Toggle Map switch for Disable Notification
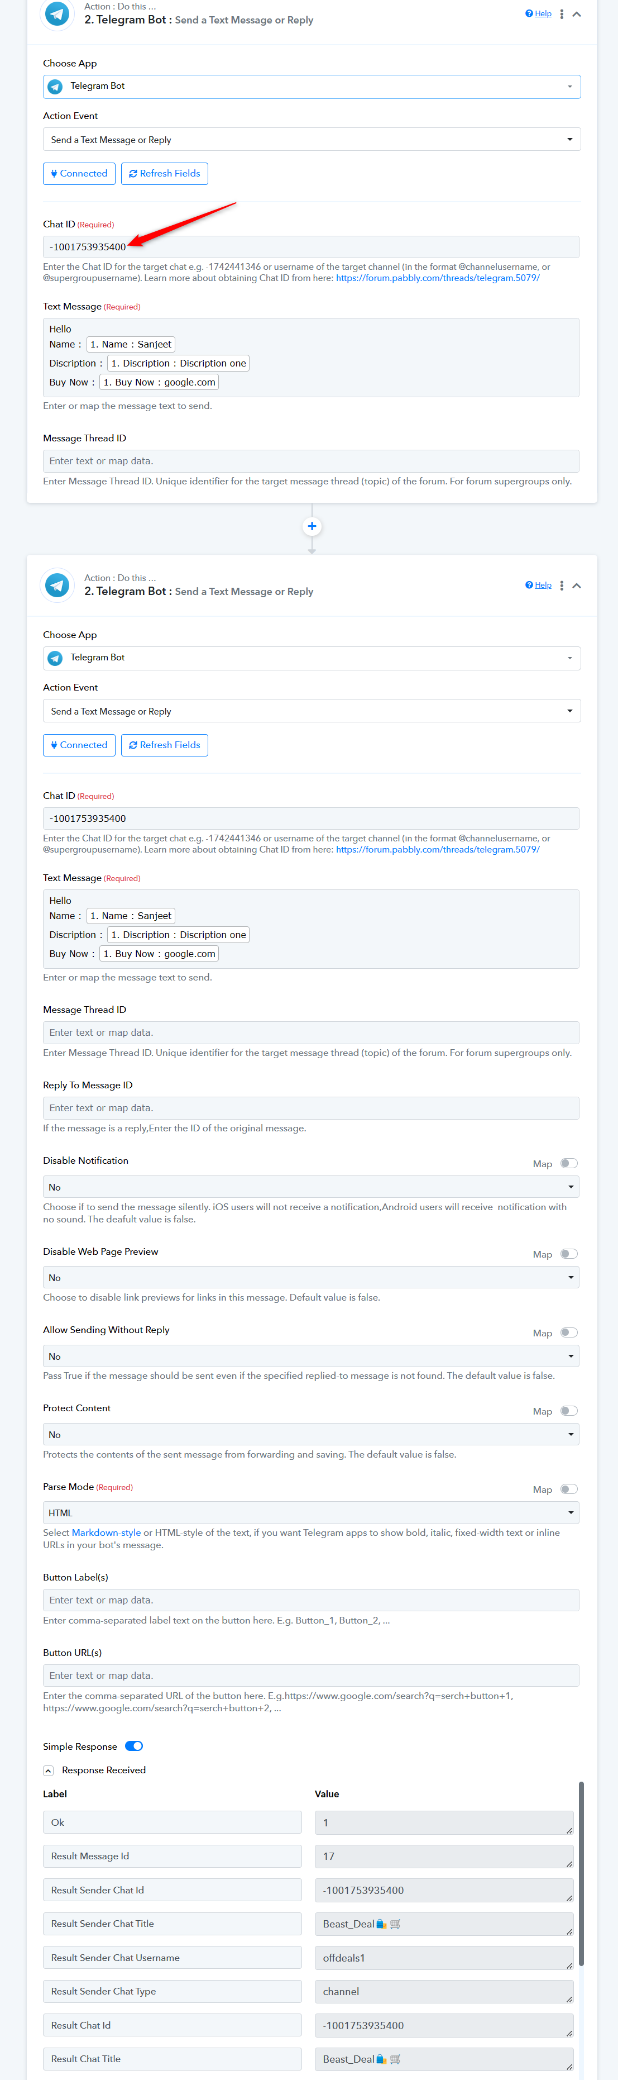618x2080 pixels. (569, 1163)
